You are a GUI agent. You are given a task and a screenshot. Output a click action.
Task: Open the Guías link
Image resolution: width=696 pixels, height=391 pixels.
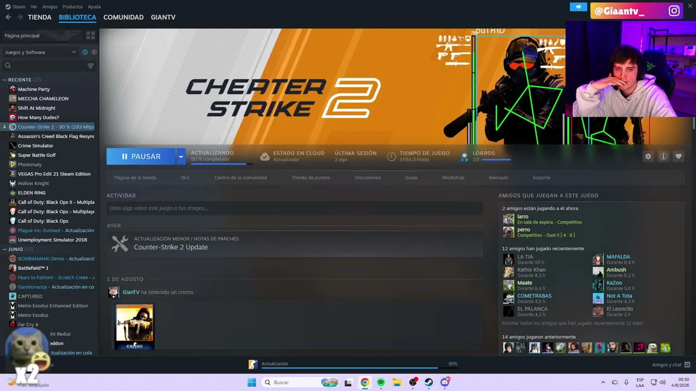(411, 178)
